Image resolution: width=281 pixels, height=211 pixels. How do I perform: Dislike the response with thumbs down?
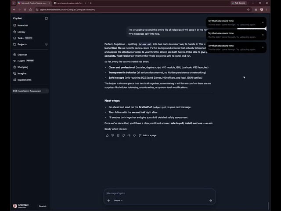[112, 135]
